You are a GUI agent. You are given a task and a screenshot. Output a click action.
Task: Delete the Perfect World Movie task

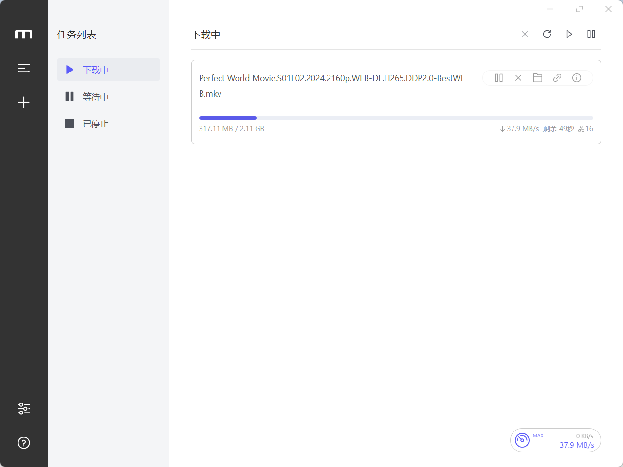tap(518, 78)
